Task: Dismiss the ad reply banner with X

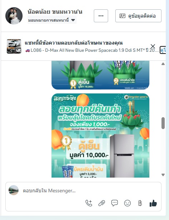Action: pyautogui.click(x=153, y=46)
